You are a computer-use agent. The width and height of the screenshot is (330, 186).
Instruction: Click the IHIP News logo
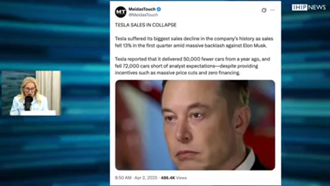(309, 7)
